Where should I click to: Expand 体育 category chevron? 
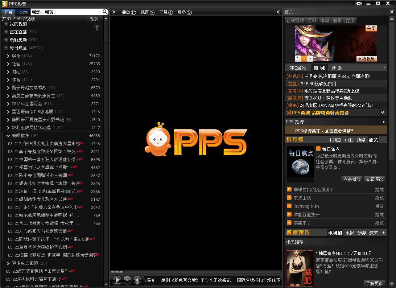pyautogui.click(x=8, y=80)
